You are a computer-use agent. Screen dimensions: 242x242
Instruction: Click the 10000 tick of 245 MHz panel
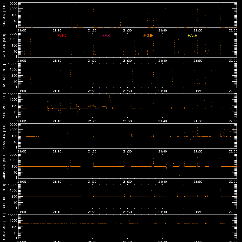point(13,4)
